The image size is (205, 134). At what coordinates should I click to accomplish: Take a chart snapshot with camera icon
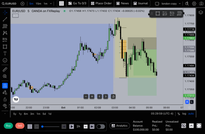tap(201, 3)
